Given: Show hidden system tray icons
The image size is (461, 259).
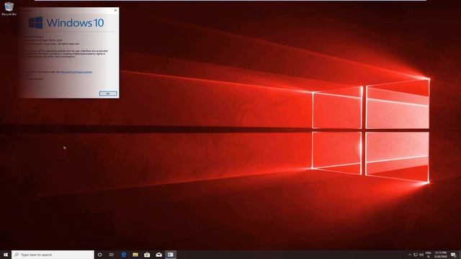Looking at the screenshot, I should 410,255.
